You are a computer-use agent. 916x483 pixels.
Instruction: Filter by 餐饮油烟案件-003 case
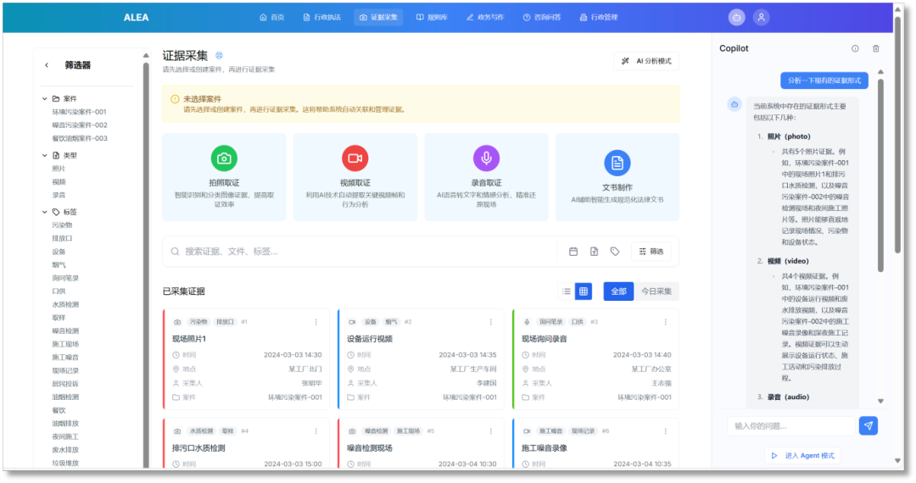tap(80, 139)
